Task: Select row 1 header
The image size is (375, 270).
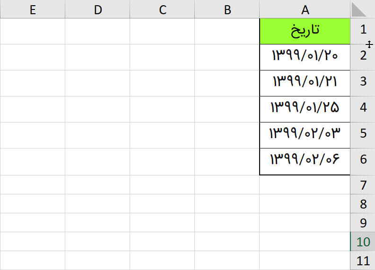Action: click(363, 31)
